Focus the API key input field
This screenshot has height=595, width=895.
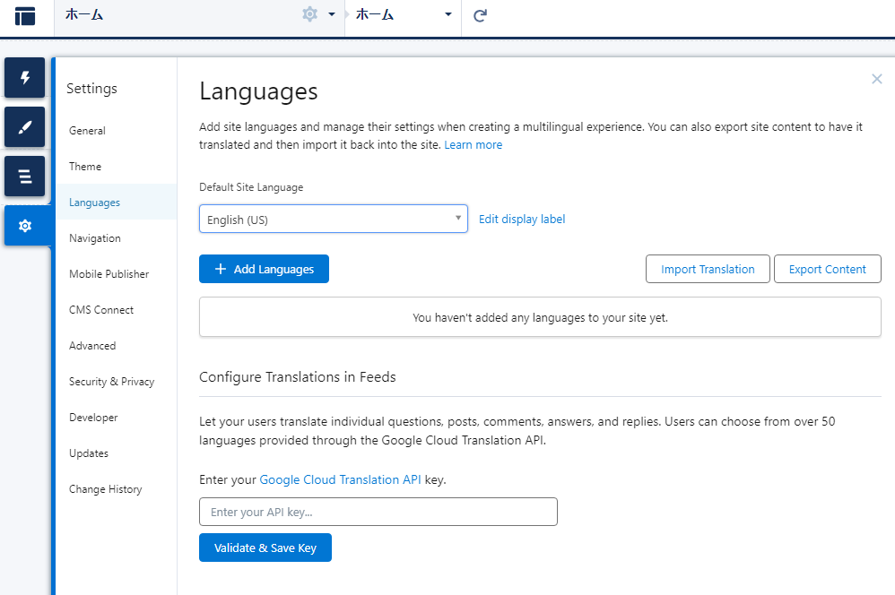(378, 512)
